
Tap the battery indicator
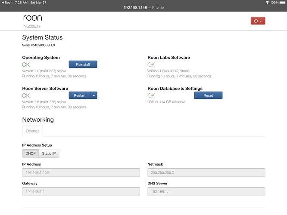click(282, 3)
